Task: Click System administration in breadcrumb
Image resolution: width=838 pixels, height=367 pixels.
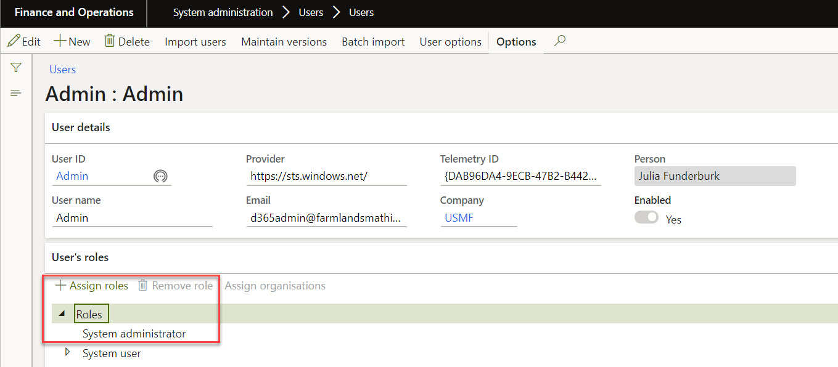Action: 223,12
